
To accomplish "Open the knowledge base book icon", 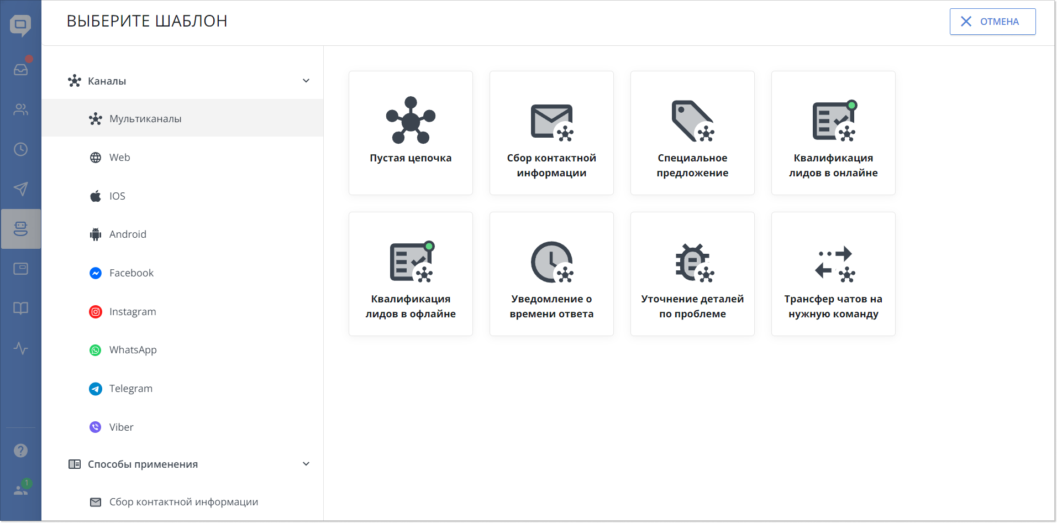I will coord(20,308).
